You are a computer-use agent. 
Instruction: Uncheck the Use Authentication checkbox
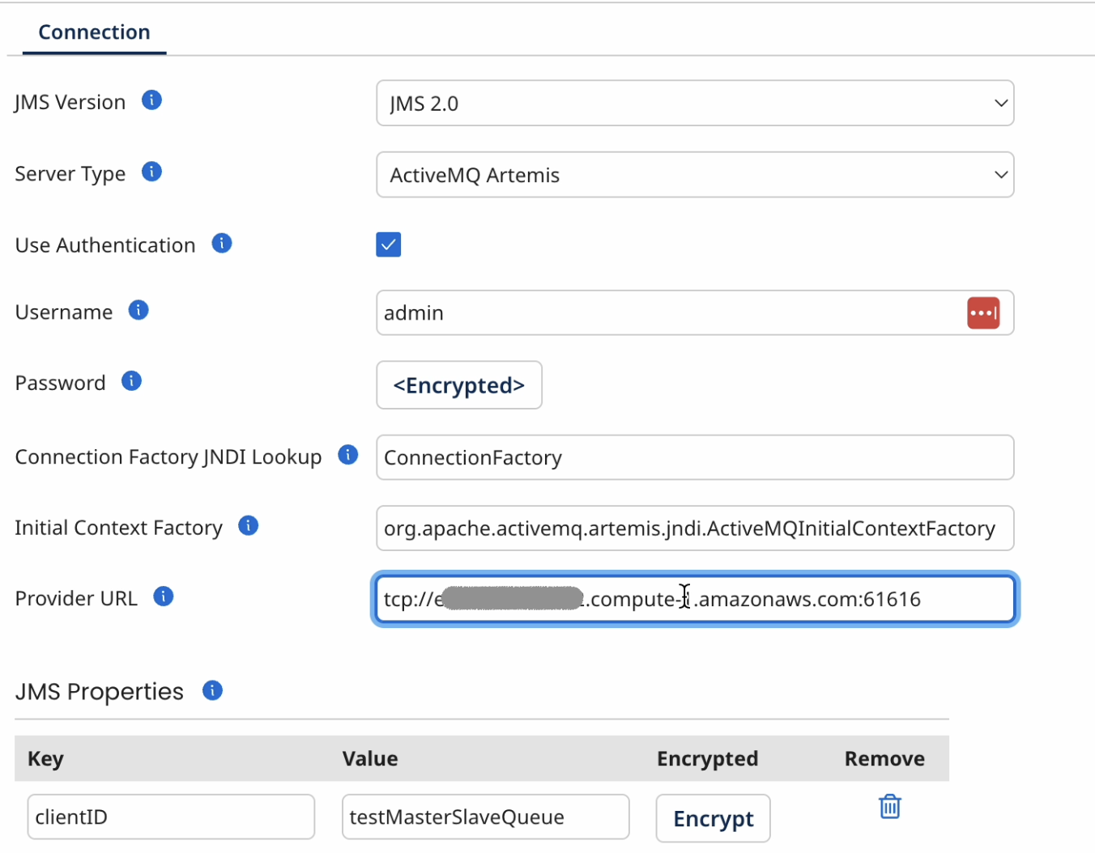389,244
